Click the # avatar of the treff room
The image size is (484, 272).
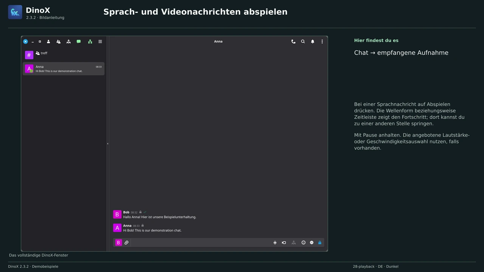click(x=29, y=55)
